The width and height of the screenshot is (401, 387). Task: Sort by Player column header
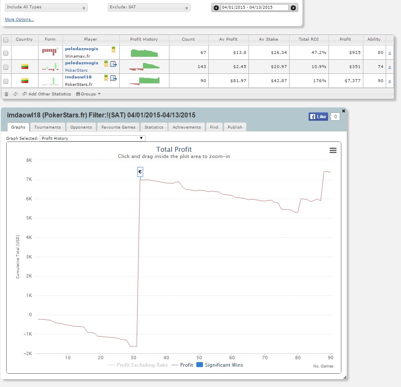click(91, 39)
